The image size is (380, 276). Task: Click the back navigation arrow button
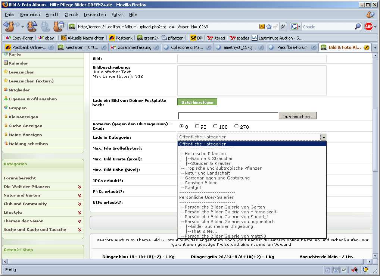[x=10, y=26]
